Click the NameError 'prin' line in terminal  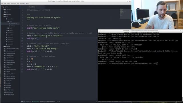[117, 49]
